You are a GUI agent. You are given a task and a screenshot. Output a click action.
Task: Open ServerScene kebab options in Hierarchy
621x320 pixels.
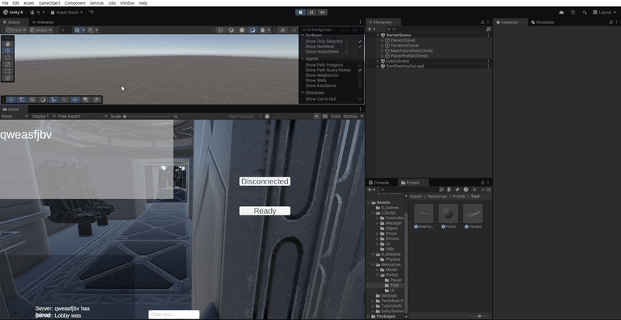pyautogui.click(x=488, y=35)
